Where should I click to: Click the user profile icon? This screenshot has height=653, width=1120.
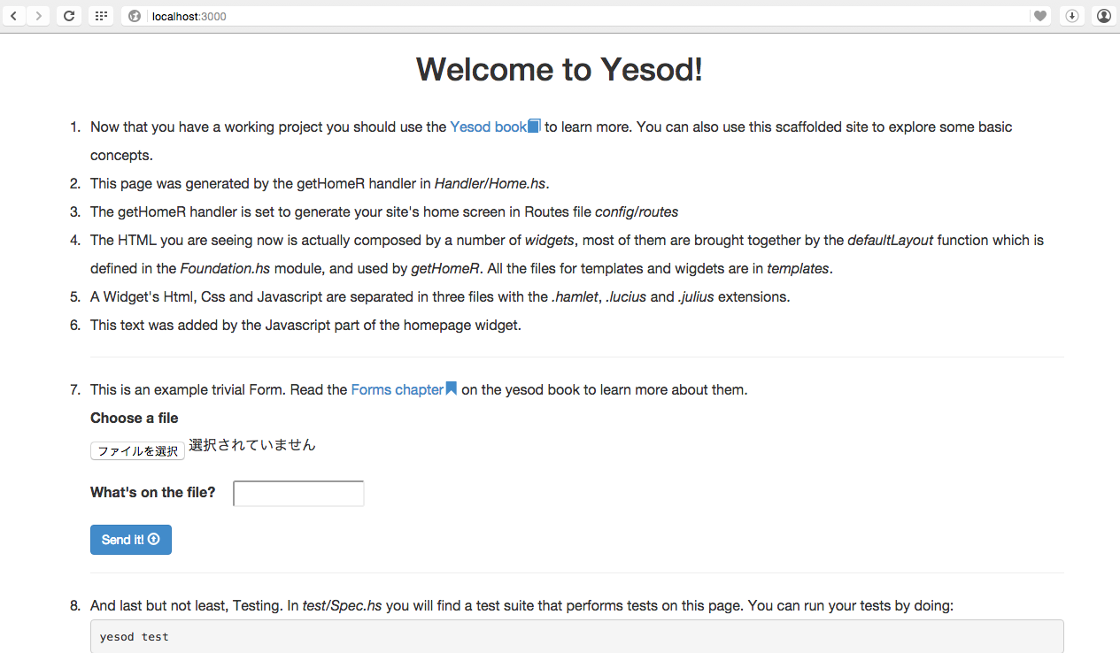click(1103, 15)
